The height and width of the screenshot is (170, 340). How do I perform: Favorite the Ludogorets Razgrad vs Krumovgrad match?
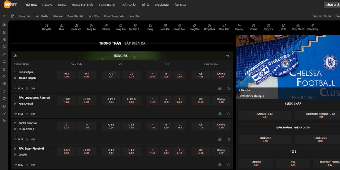click(x=229, y=113)
